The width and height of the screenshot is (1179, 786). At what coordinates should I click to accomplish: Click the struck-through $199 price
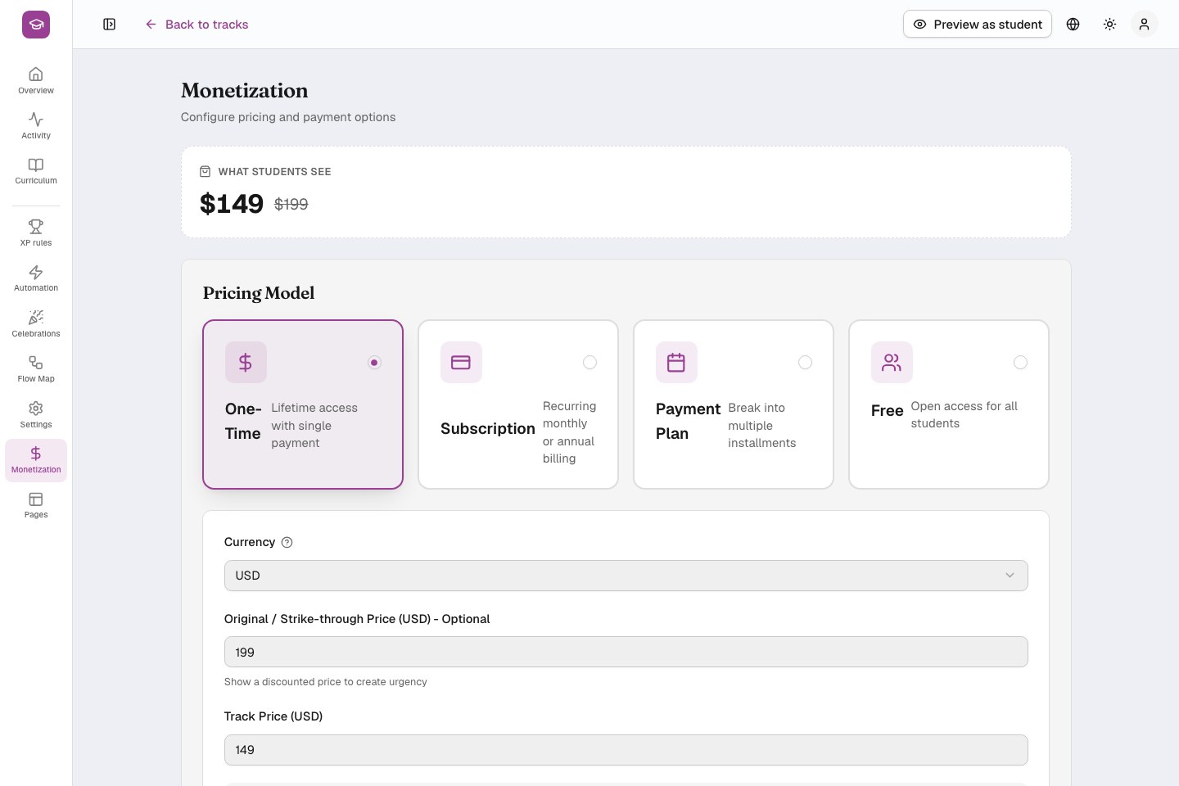pyautogui.click(x=291, y=205)
